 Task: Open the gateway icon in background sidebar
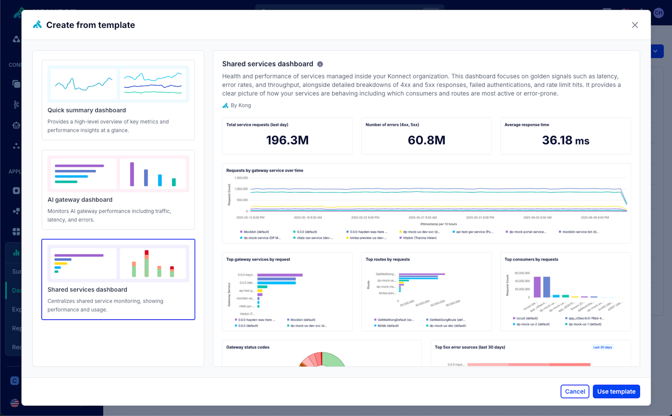coord(16,39)
